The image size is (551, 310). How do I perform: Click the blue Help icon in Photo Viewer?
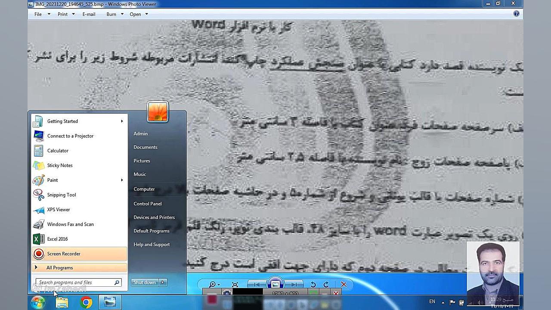point(516,14)
